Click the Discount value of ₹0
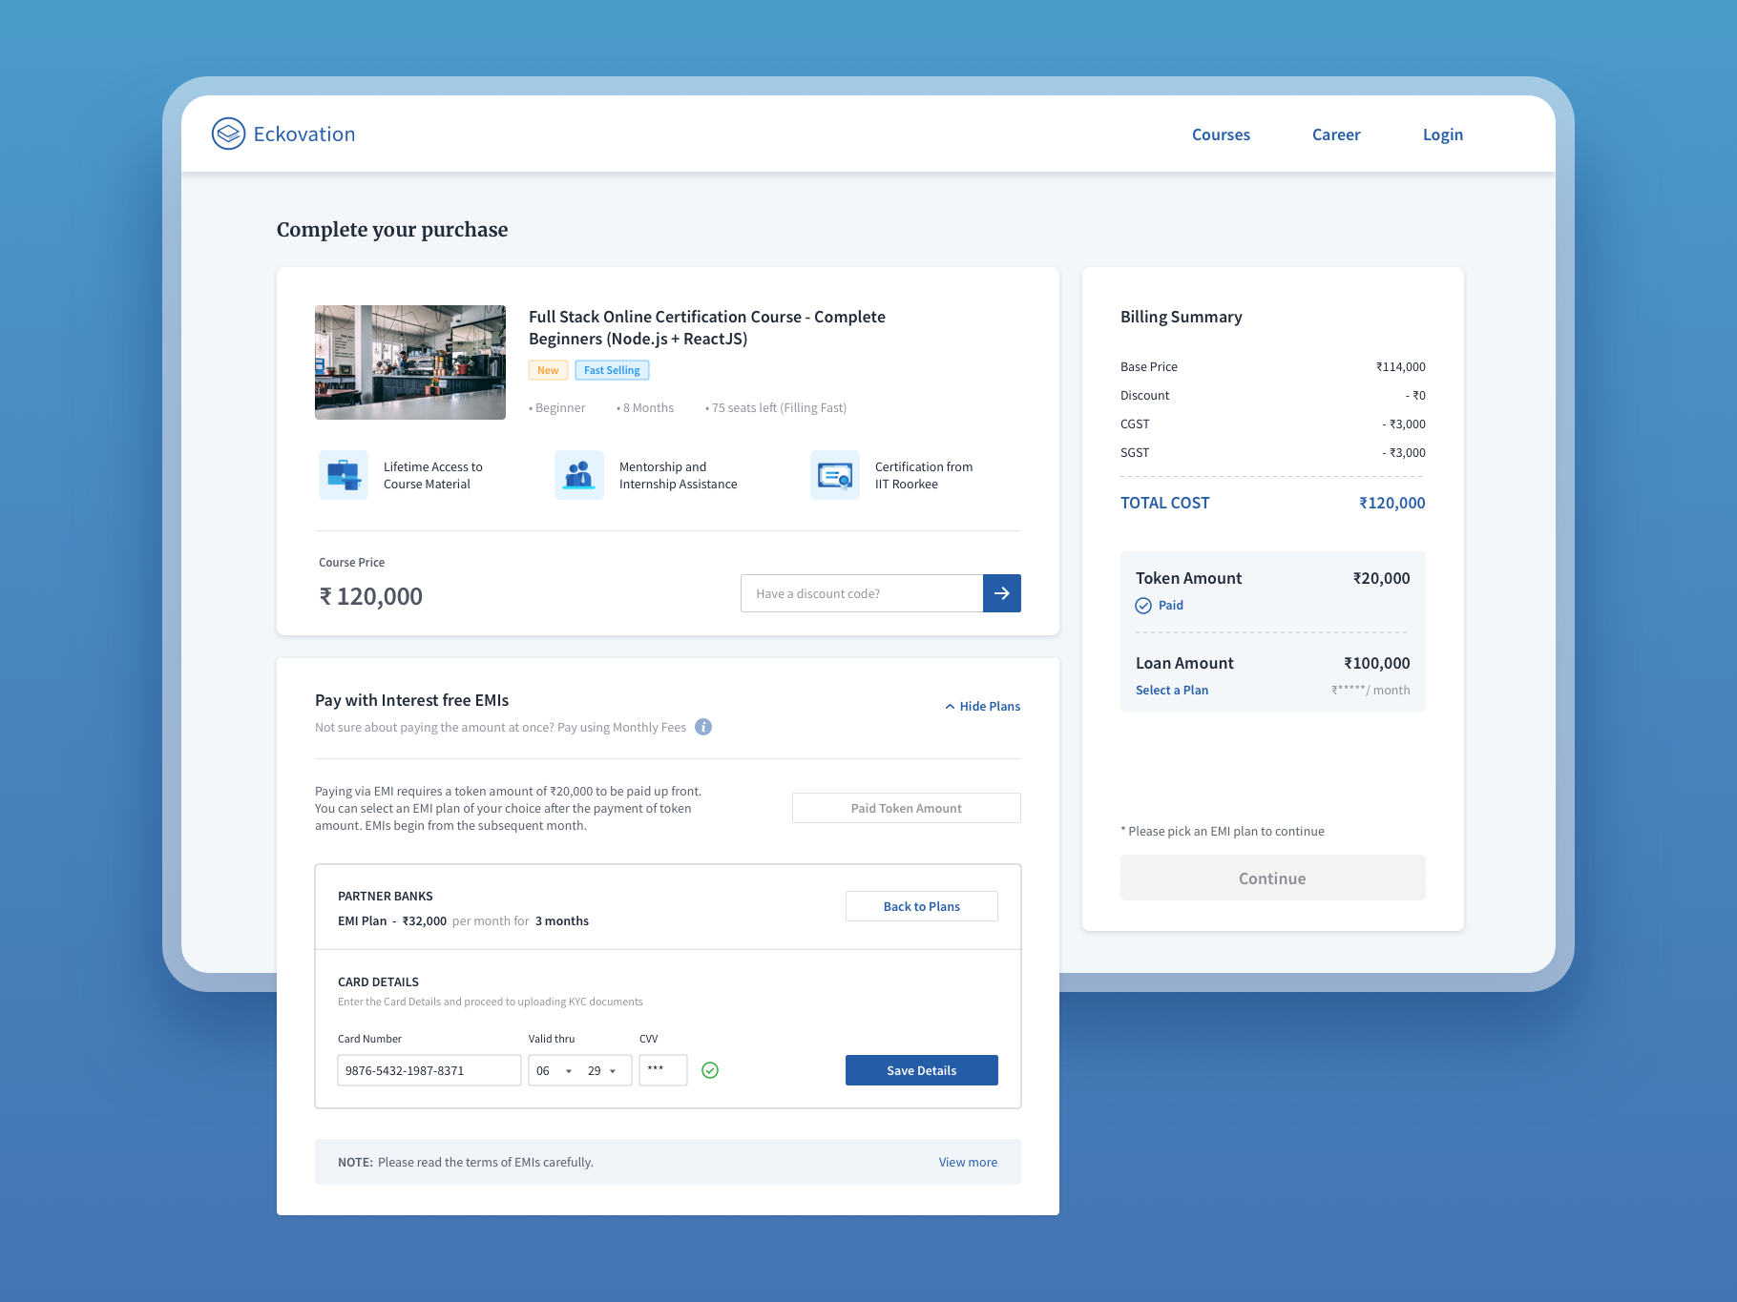 tap(1415, 395)
